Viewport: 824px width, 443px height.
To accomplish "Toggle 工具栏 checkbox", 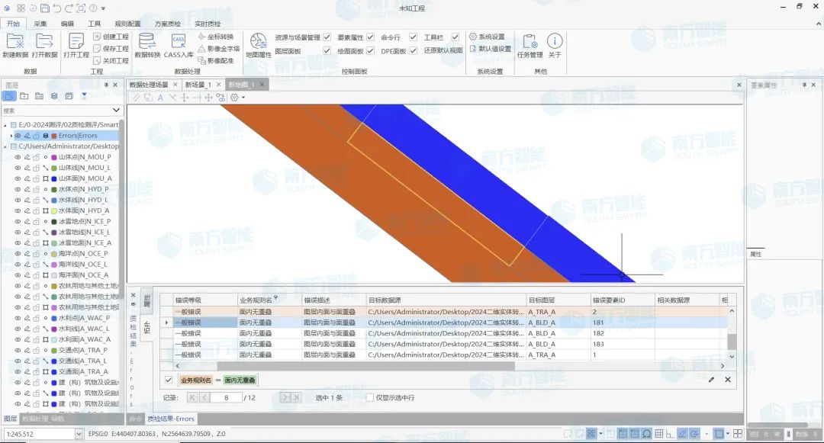I will [x=455, y=37].
